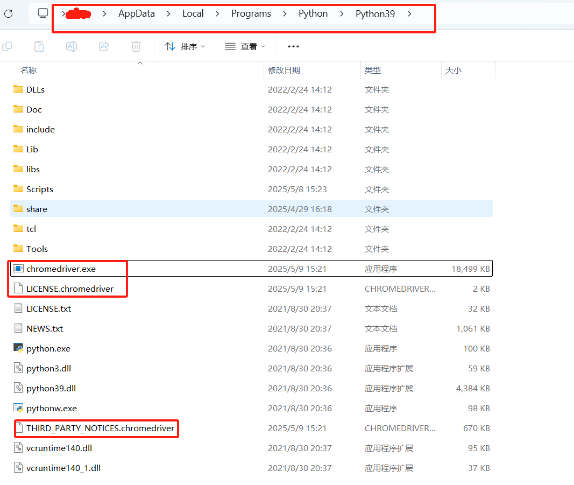Click AppData in the breadcrumb path

136,13
